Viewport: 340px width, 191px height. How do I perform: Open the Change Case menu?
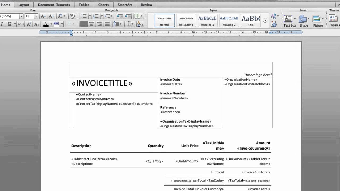(x=61, y=16)
